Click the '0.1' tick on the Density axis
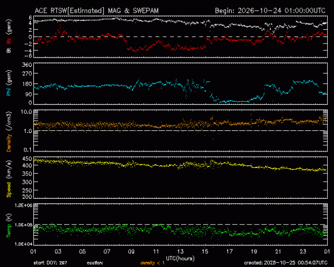Viewport: 334px width, 267px height. [28, 150]
